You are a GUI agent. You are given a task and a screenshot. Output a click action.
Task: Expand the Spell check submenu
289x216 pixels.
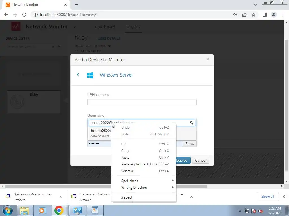pos(144,181)
